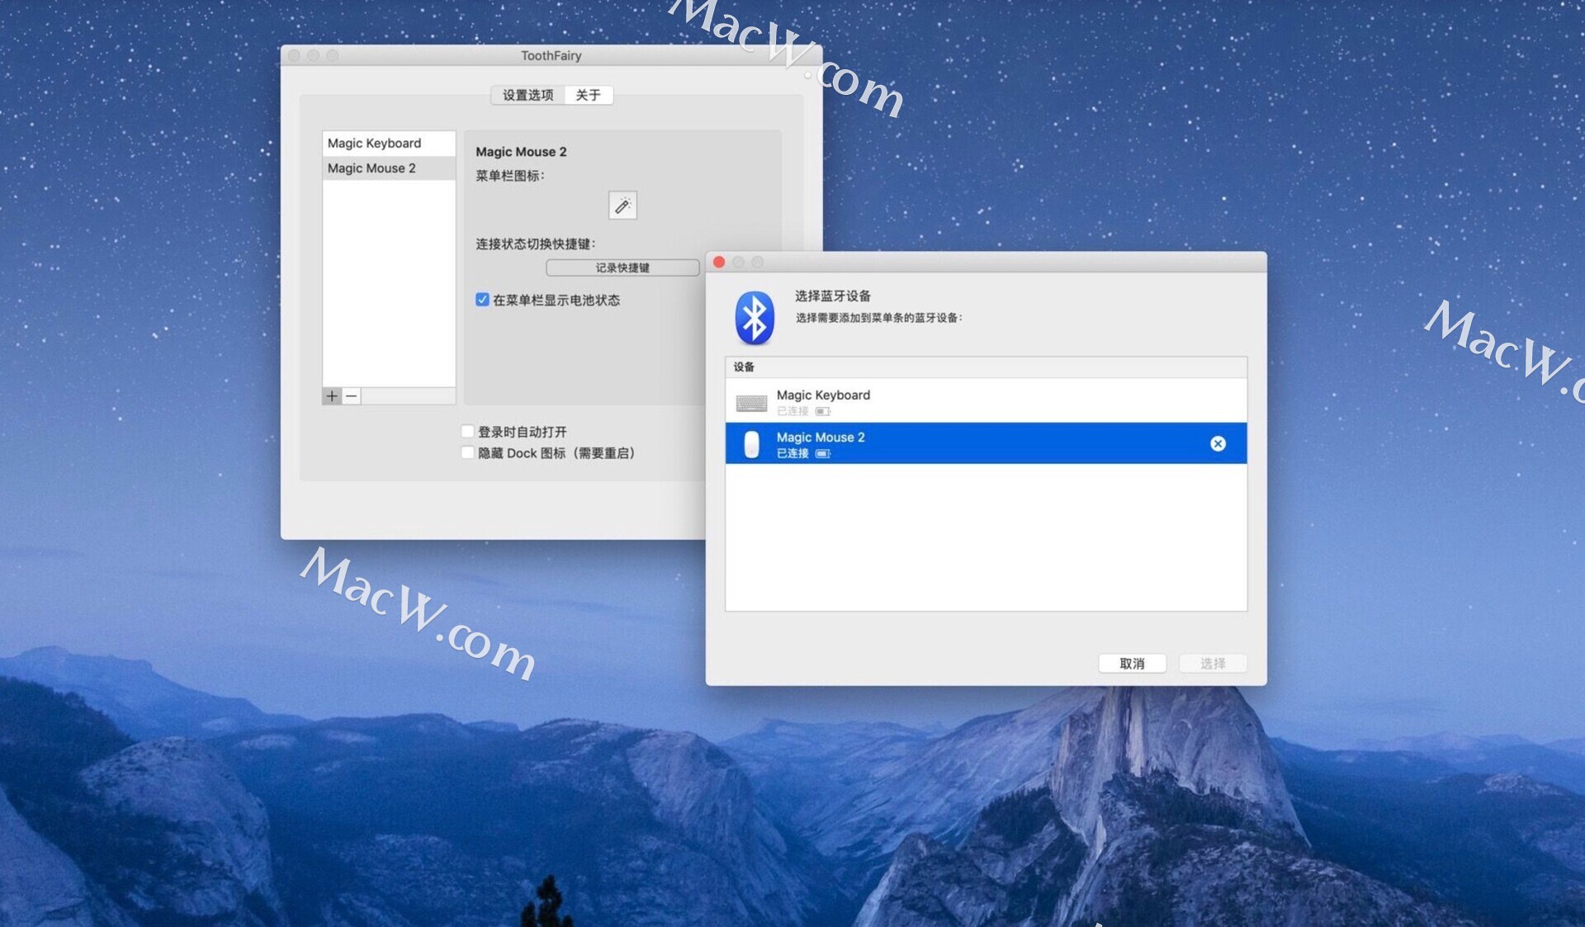Viewport: 1585px width, 927px height.
Task: Click the 设备 column header
Action: (986, 367)
